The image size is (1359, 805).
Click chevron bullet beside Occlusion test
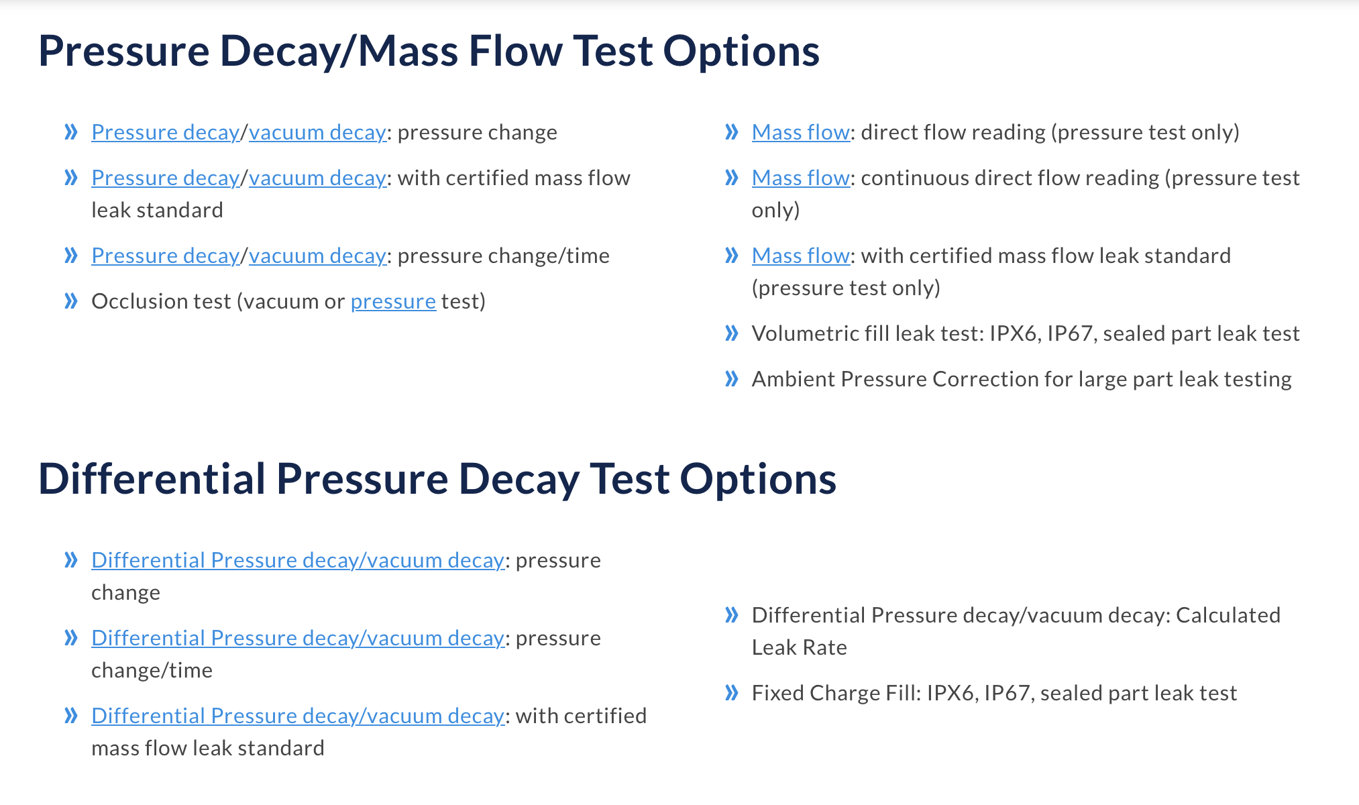coord(71,301)
